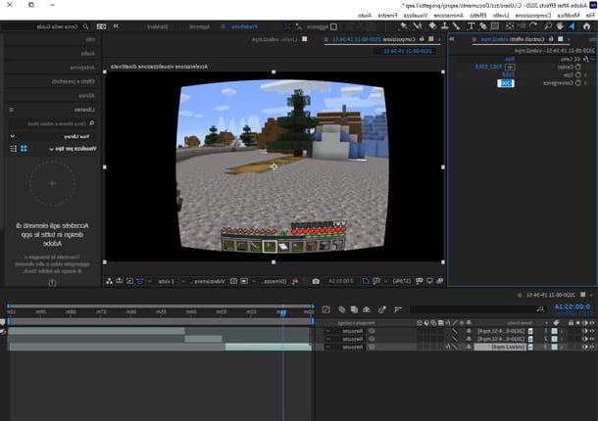Select the Type (T) tool
The height and width of the screenshot is (421, 598).
coord(472,26)
